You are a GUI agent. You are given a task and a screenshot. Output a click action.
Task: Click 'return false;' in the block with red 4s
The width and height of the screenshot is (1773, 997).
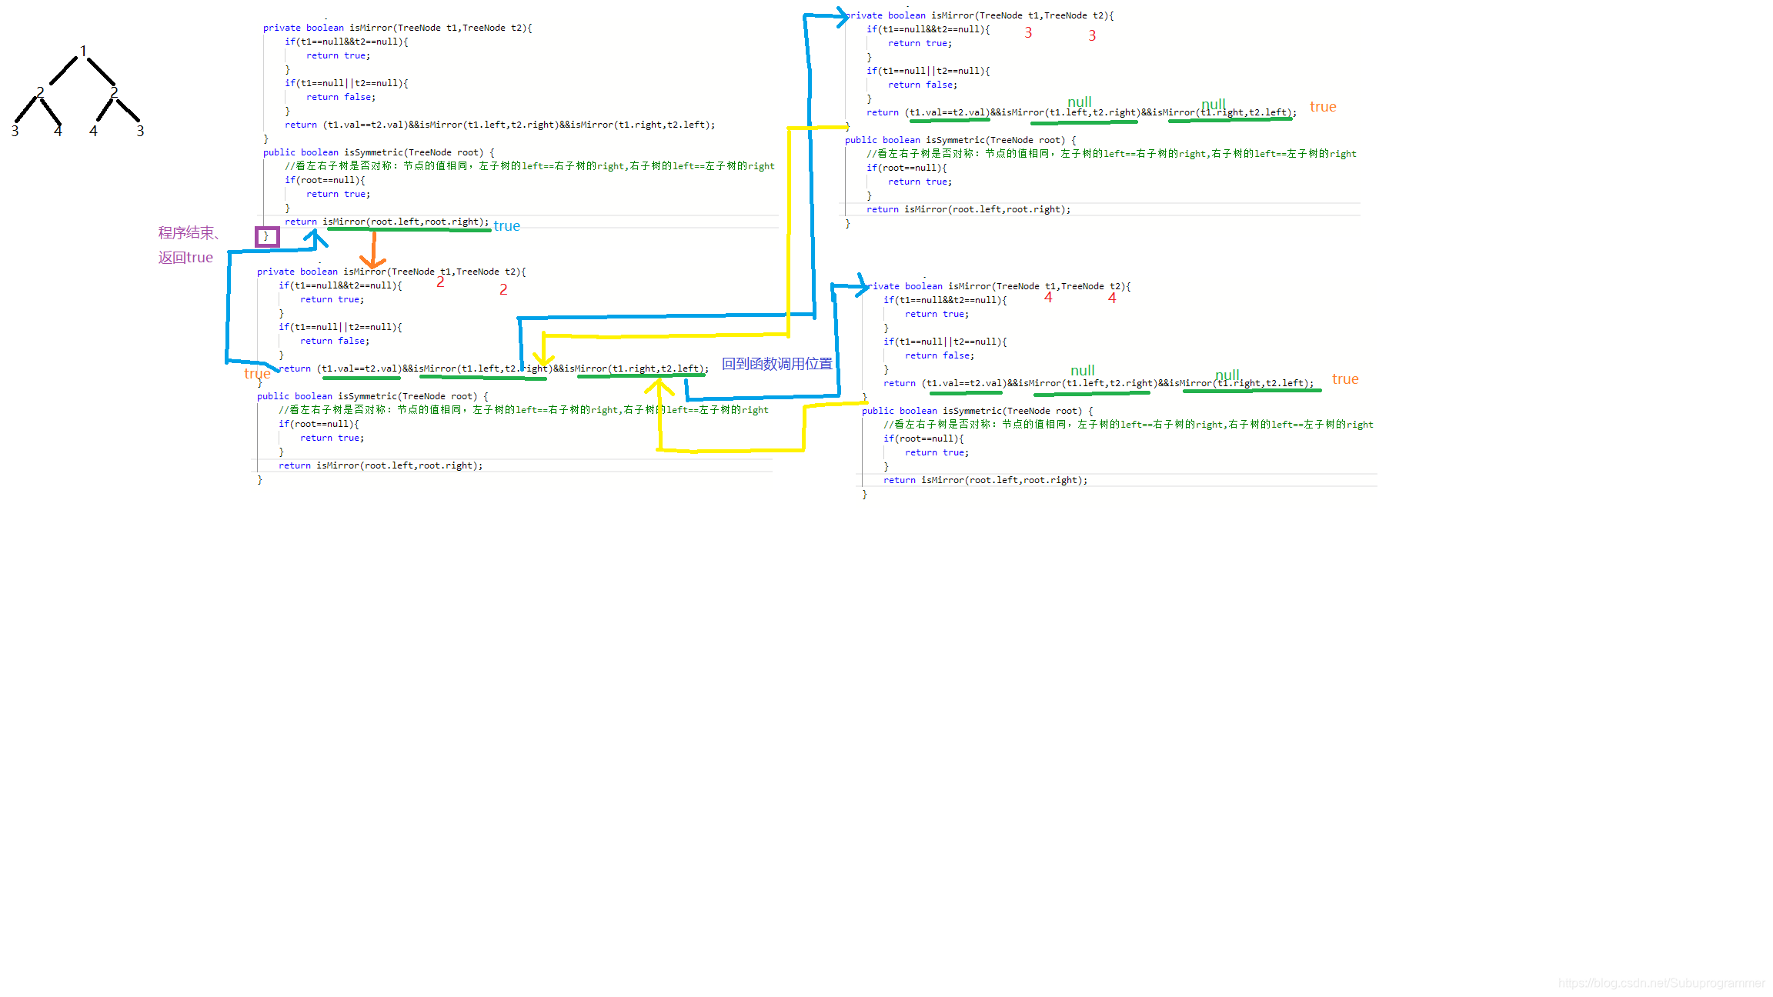[x=940, y=355]
